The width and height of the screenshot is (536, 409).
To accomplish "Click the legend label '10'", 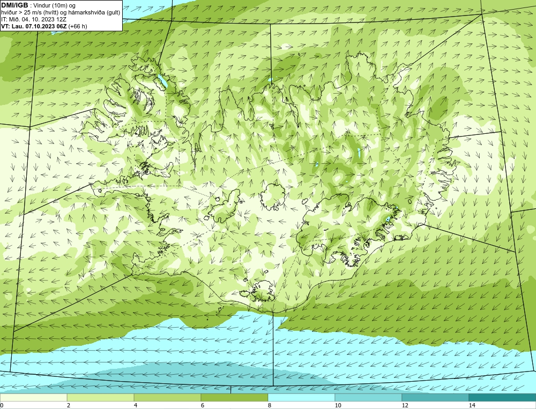I will point(338,405).
